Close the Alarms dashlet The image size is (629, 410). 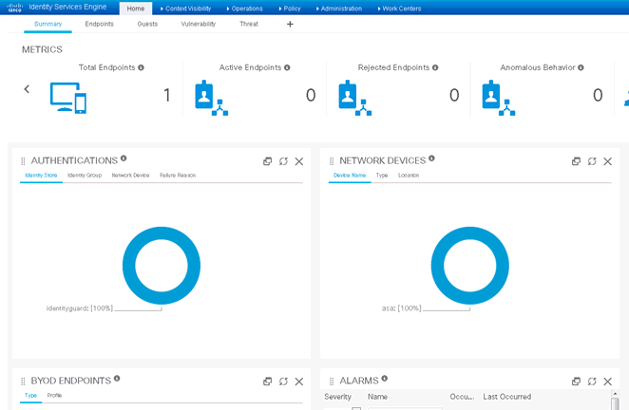click(607, 382)
